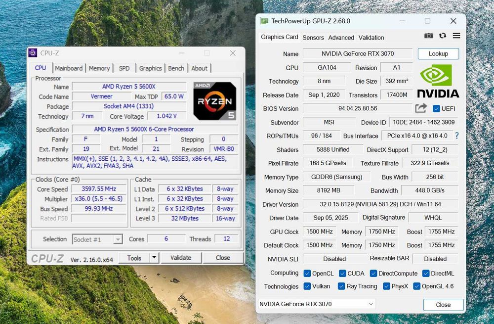Toggle the DirectCompute checkbox
This screenshot has height=324, width=494.
point(373,273)
